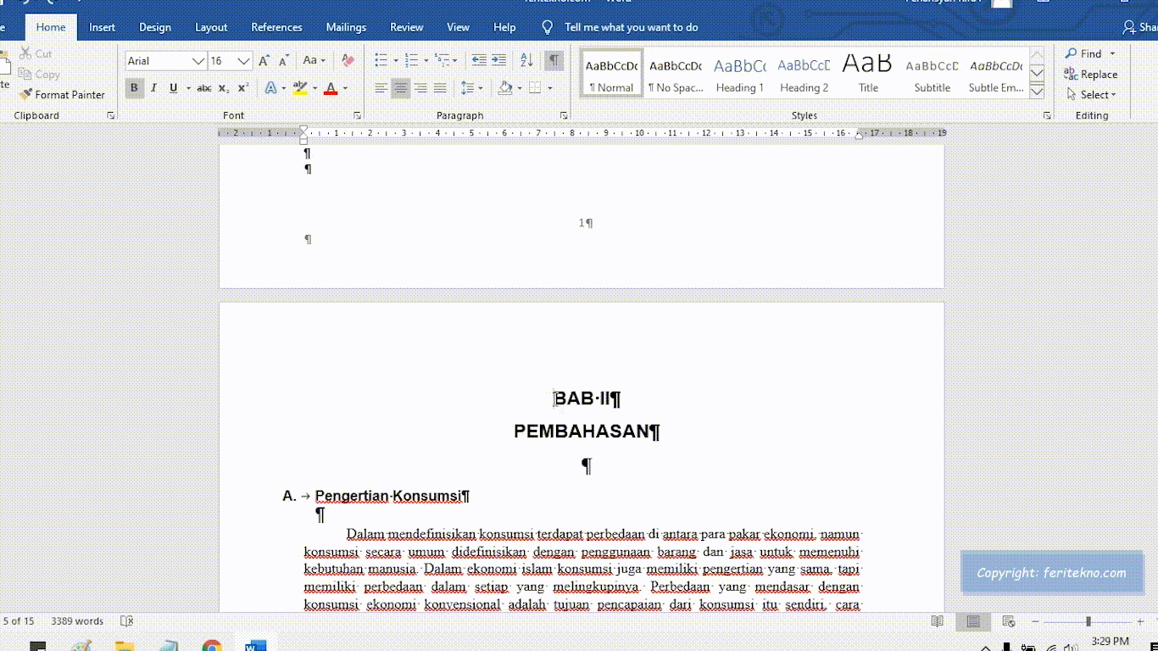Apply borders to the selection
Screen dimensions: 1158x651
click(x=535, y=88)
